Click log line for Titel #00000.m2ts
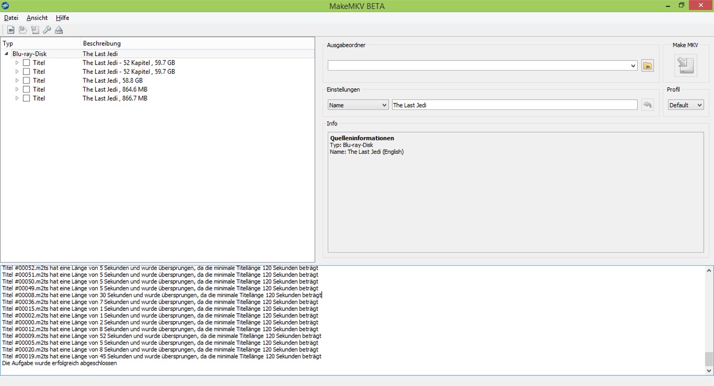 coord(160,322)
